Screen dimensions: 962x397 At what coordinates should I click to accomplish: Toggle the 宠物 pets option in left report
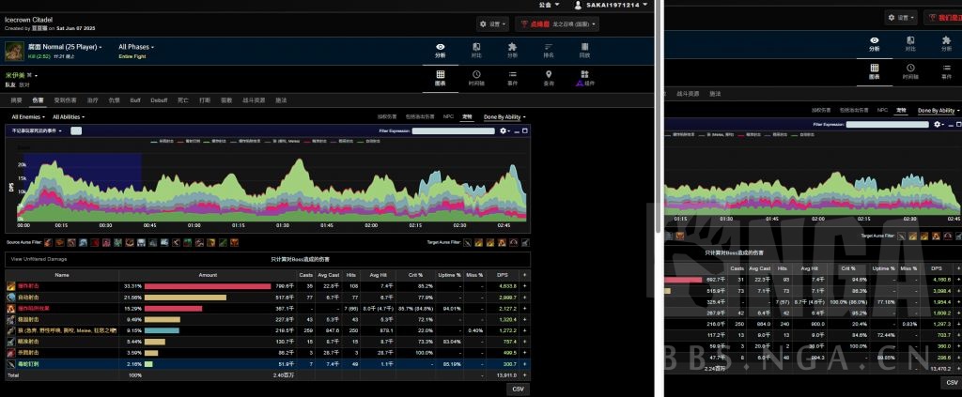click(x=466, y=117)
